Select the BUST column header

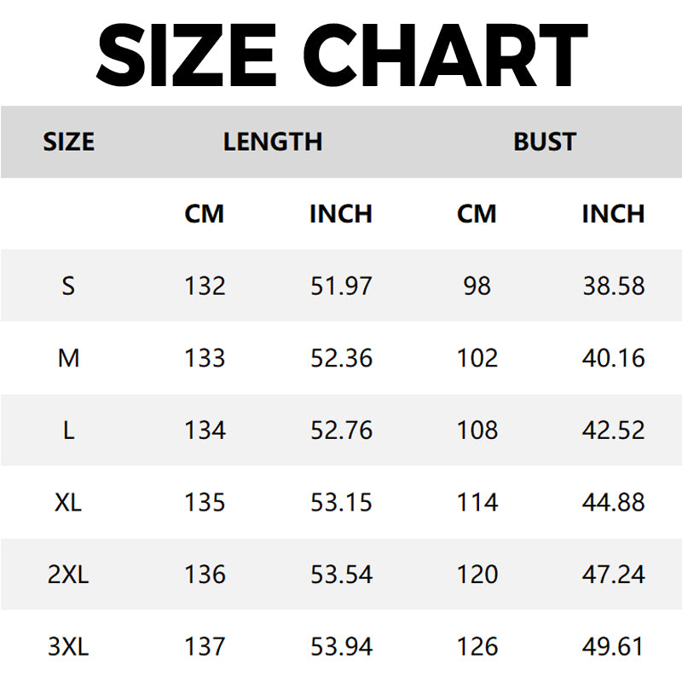point(545,142)
